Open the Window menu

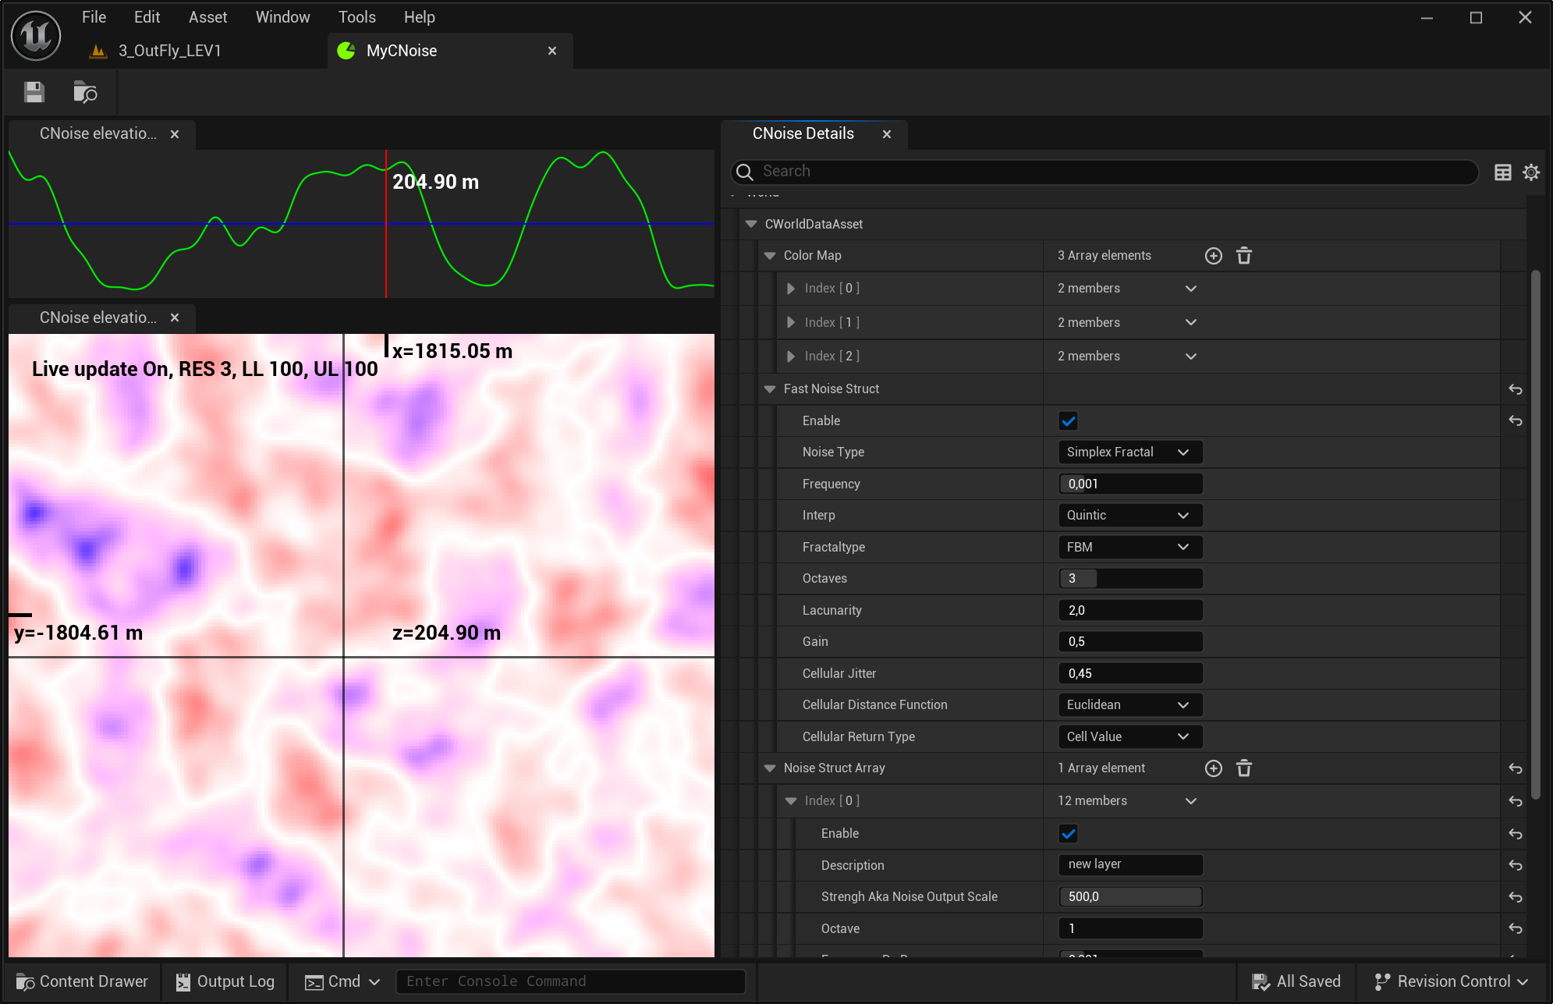282,17
